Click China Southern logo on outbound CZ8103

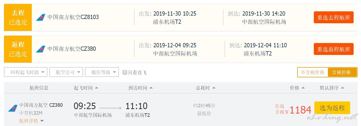[x=41, y=17]
